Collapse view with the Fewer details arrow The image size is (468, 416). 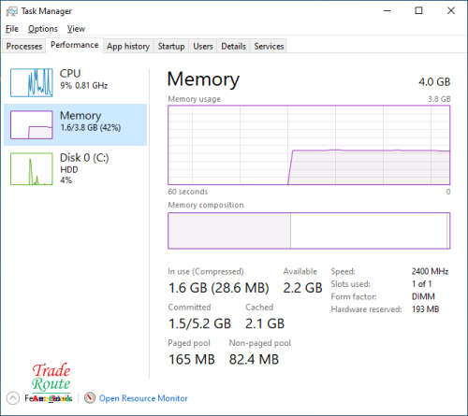[x=13, y=398]
